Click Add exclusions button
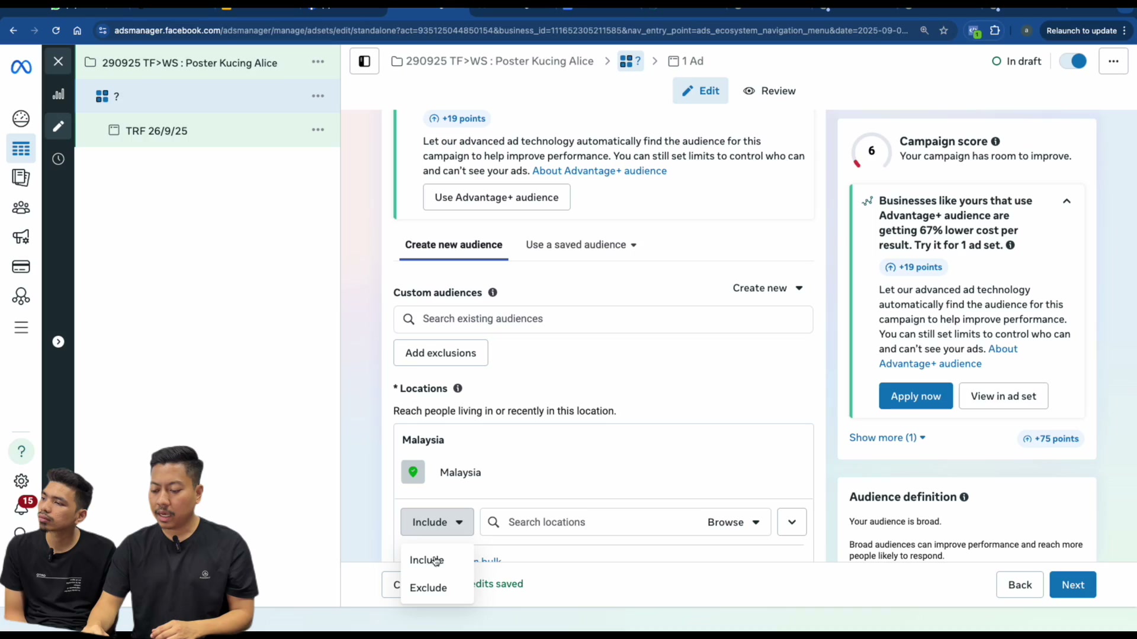 (441, 353)
